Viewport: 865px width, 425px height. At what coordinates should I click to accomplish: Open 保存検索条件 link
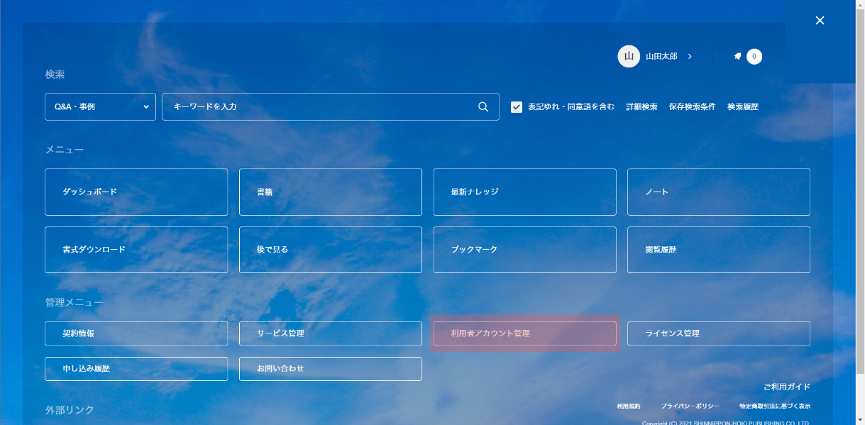[692, 107]
